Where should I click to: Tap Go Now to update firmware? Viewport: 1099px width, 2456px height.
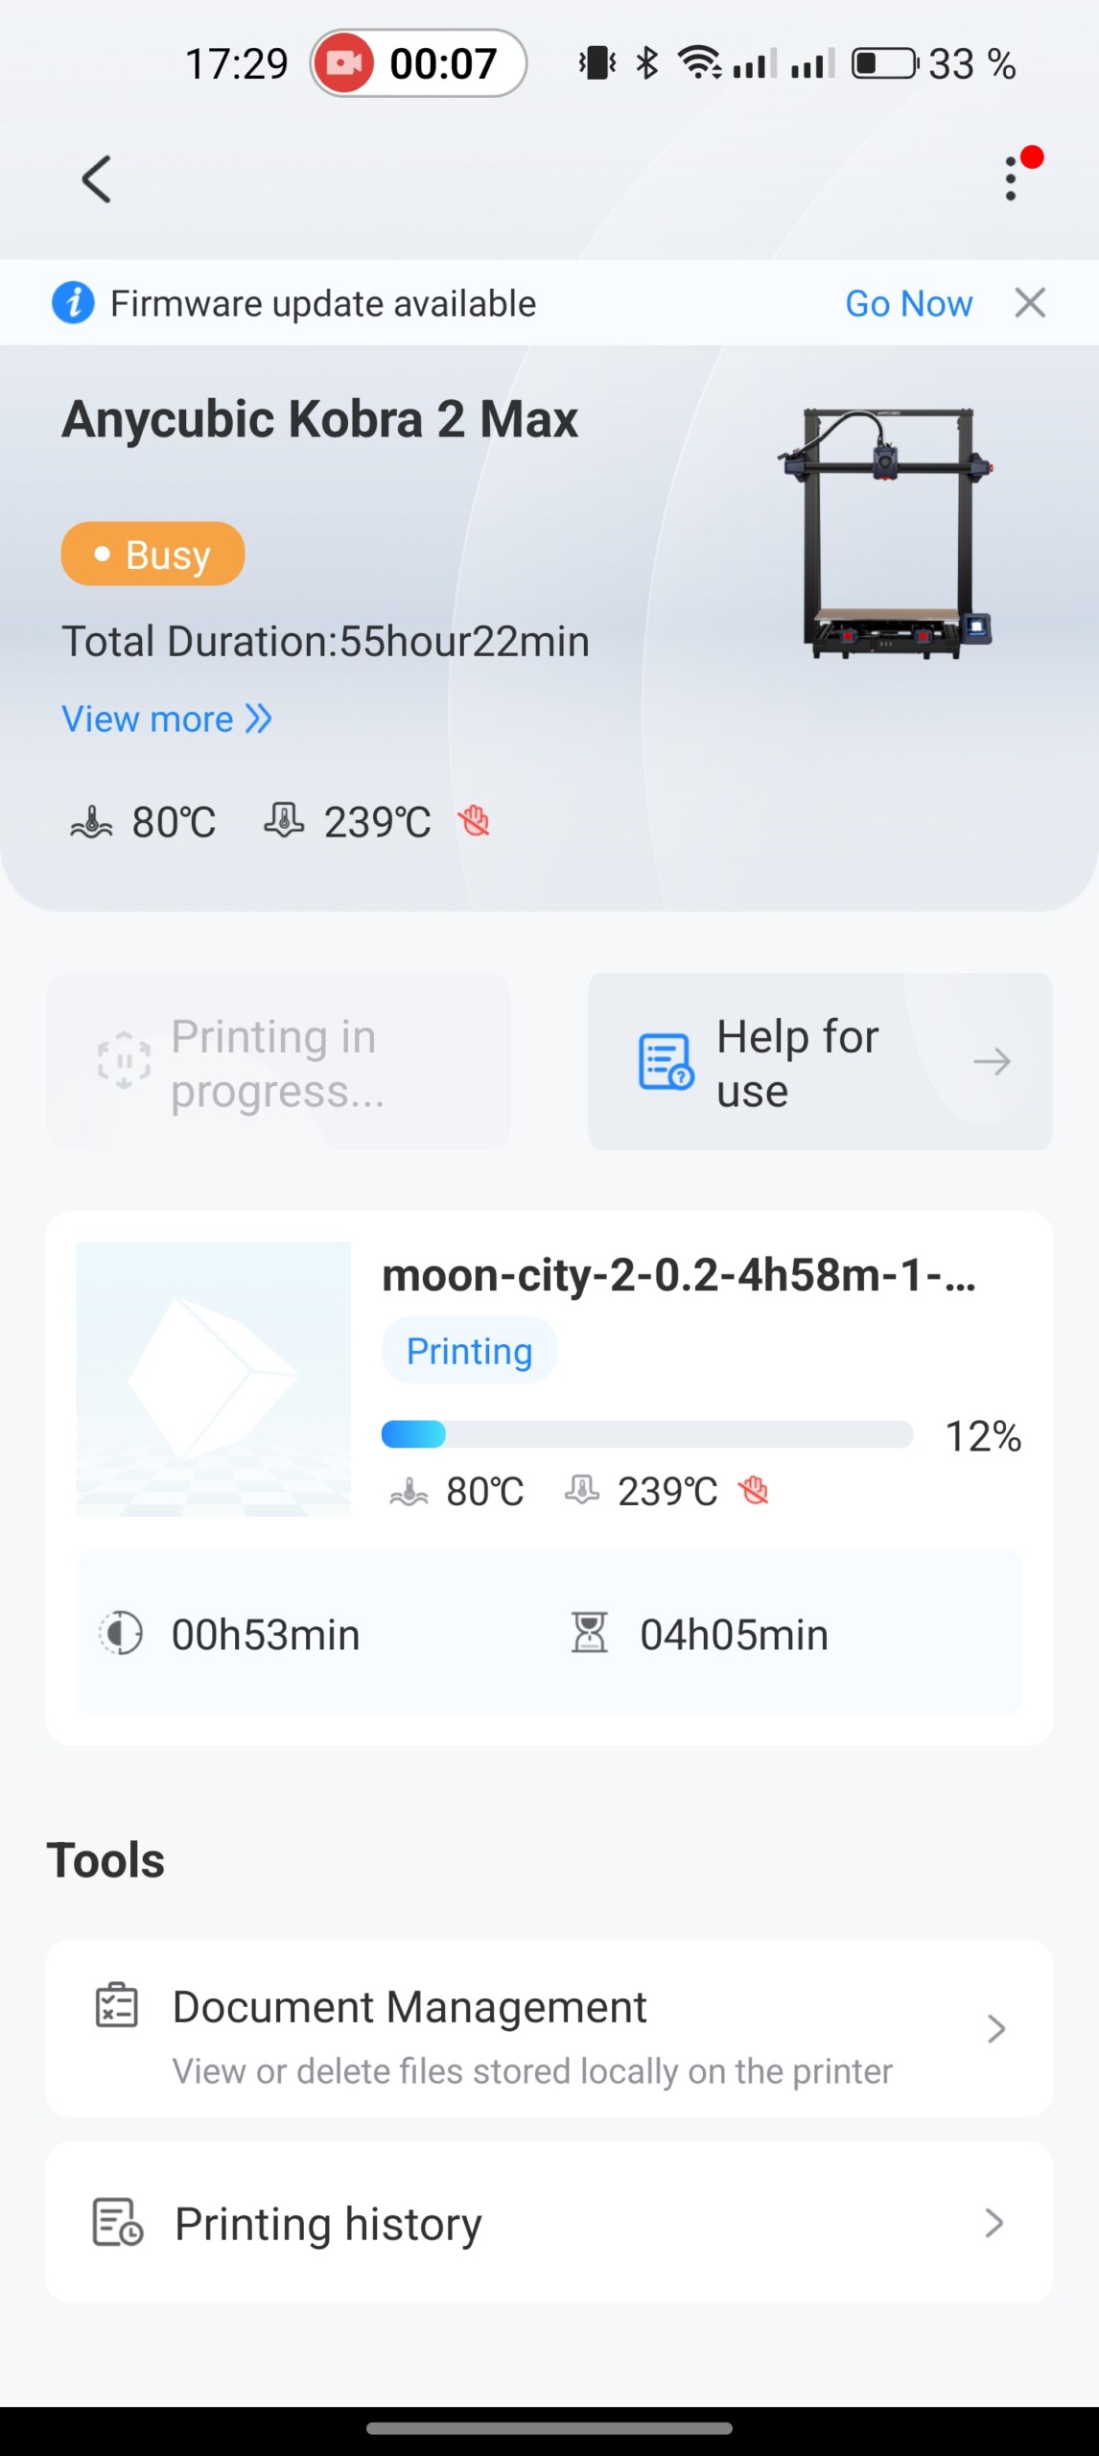[x=908, y=303]
